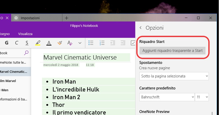Viewport: 219px width, 115px height.
Task: Clear formatting with A eraser icon
Action: pyautogui.click(x=70, y=43)
